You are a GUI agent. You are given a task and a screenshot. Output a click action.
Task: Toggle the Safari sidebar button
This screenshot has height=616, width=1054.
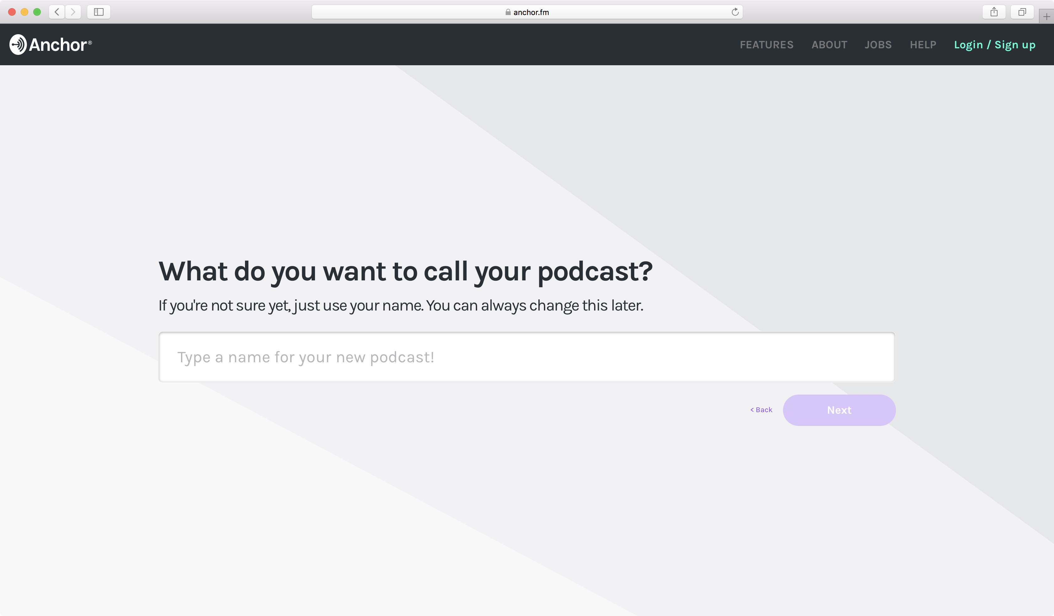99,12
